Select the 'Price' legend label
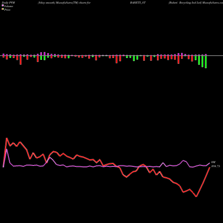 pos(7,10)
